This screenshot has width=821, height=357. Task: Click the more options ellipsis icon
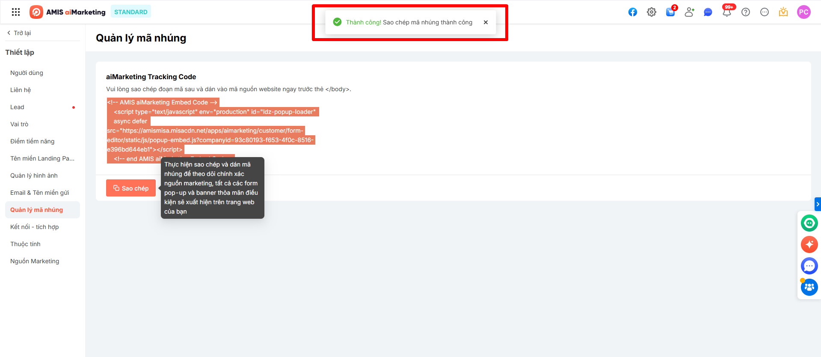764,12
